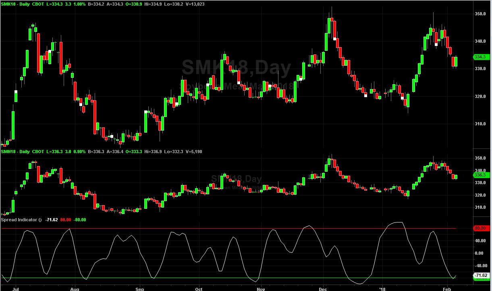Pick the Oct marker on time axis
Screen dimensions: 492x291
198,289
